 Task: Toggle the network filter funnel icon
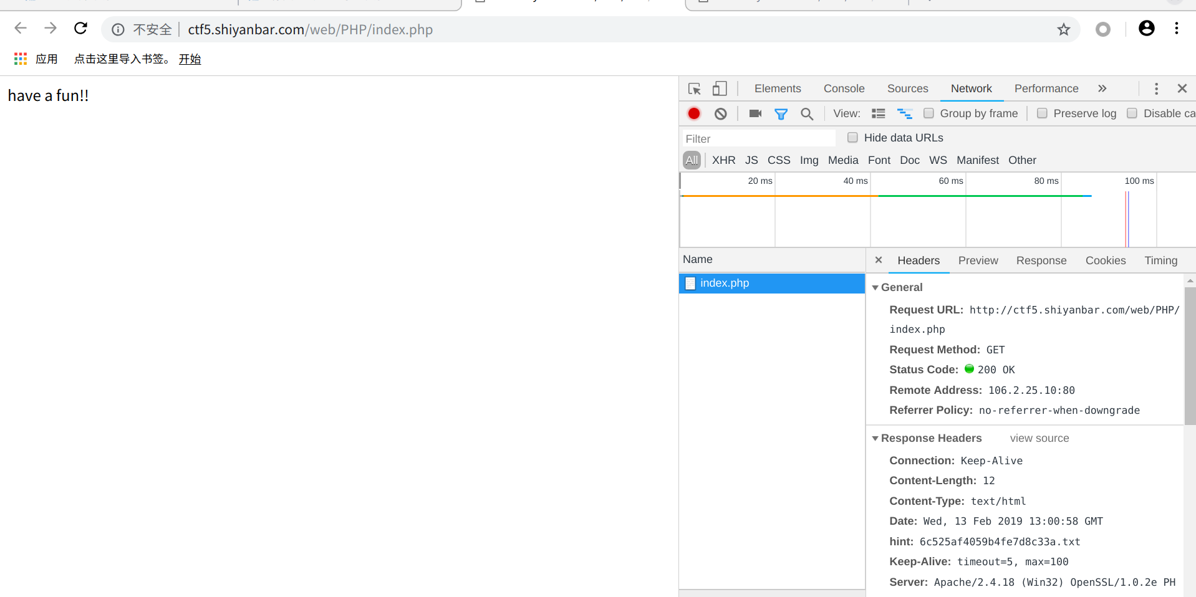pyautogui.click(x=781, y=113)
